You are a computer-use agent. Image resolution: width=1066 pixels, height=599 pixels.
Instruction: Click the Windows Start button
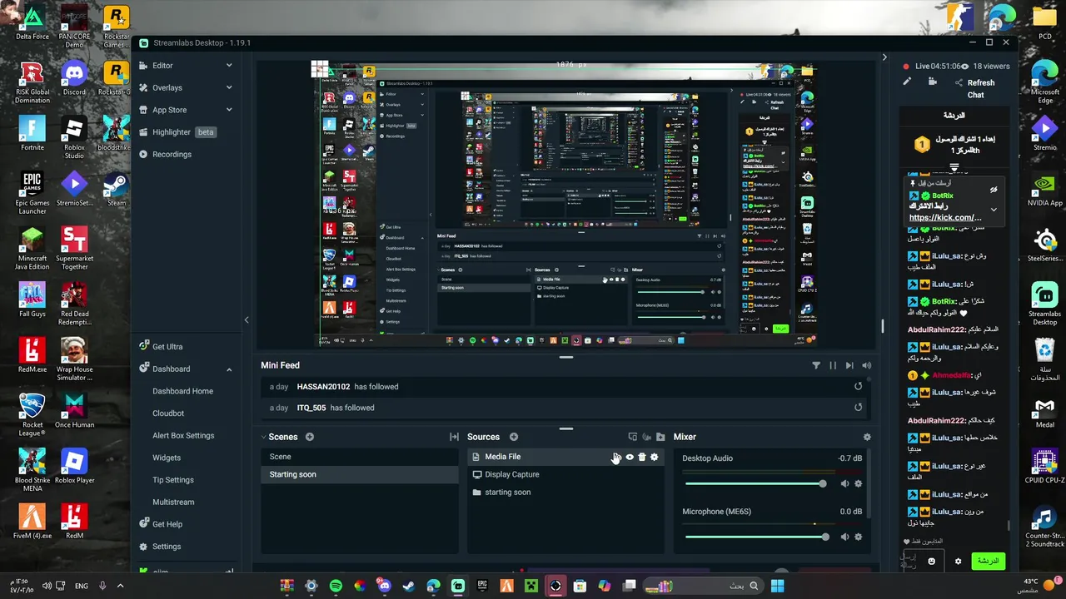pos(777,586)
